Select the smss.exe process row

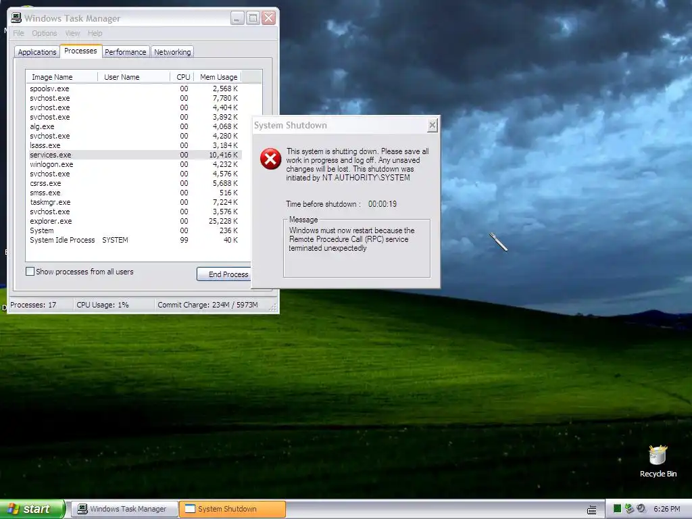coord(134,193)
